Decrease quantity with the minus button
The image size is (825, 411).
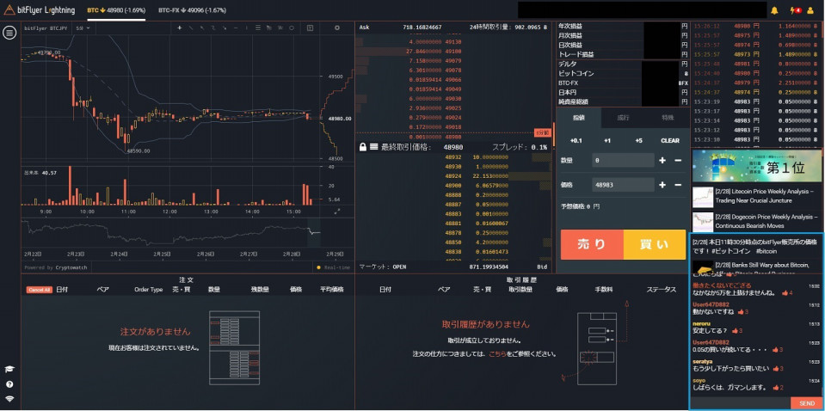pyautogui.click(x=678, y=160)
